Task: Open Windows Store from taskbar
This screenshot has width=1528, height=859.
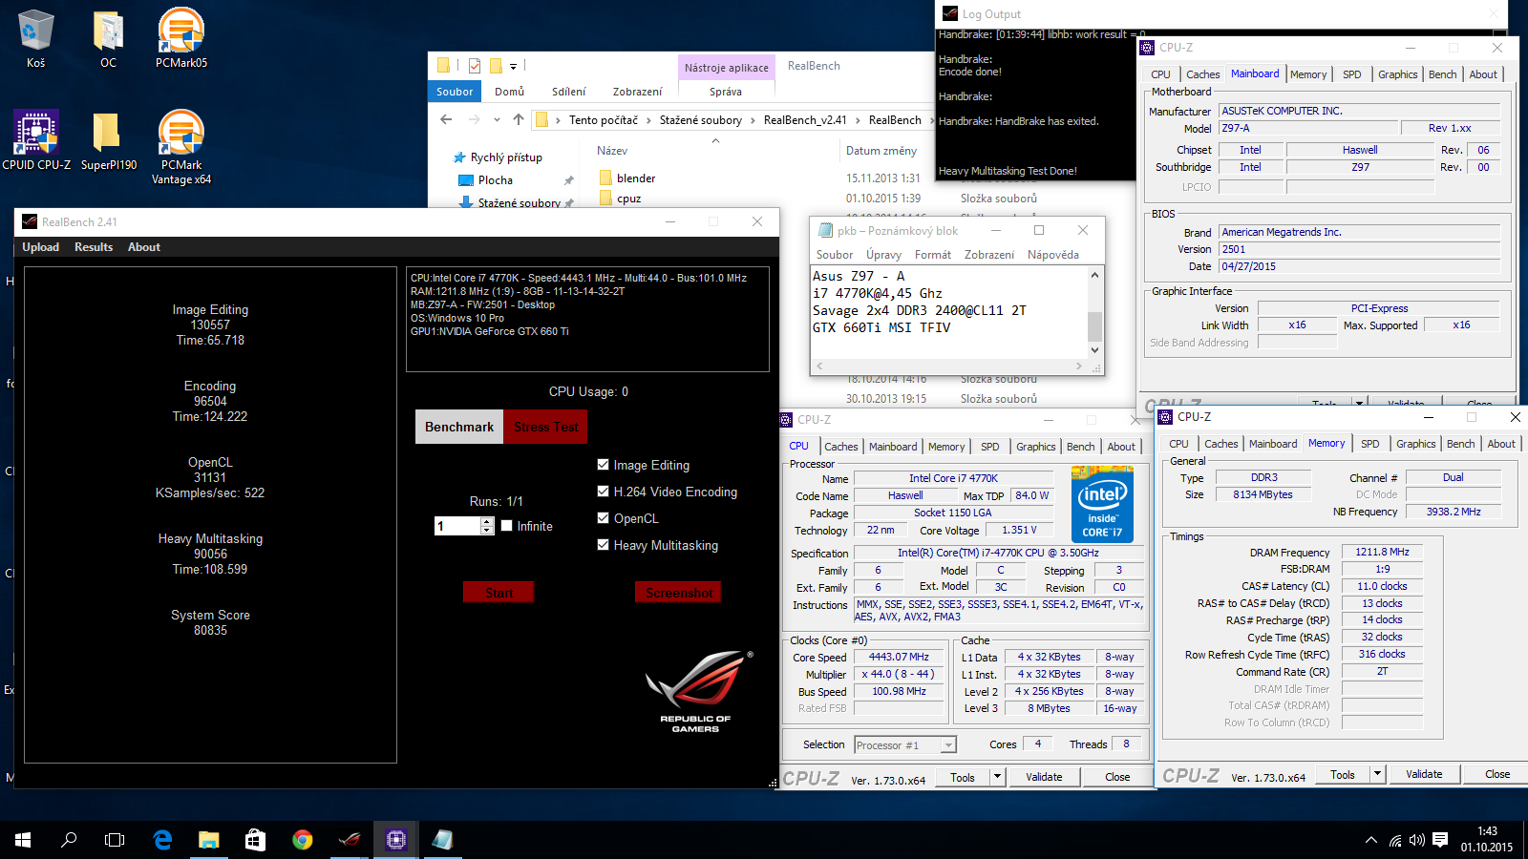Action: [x=255, y=840]
